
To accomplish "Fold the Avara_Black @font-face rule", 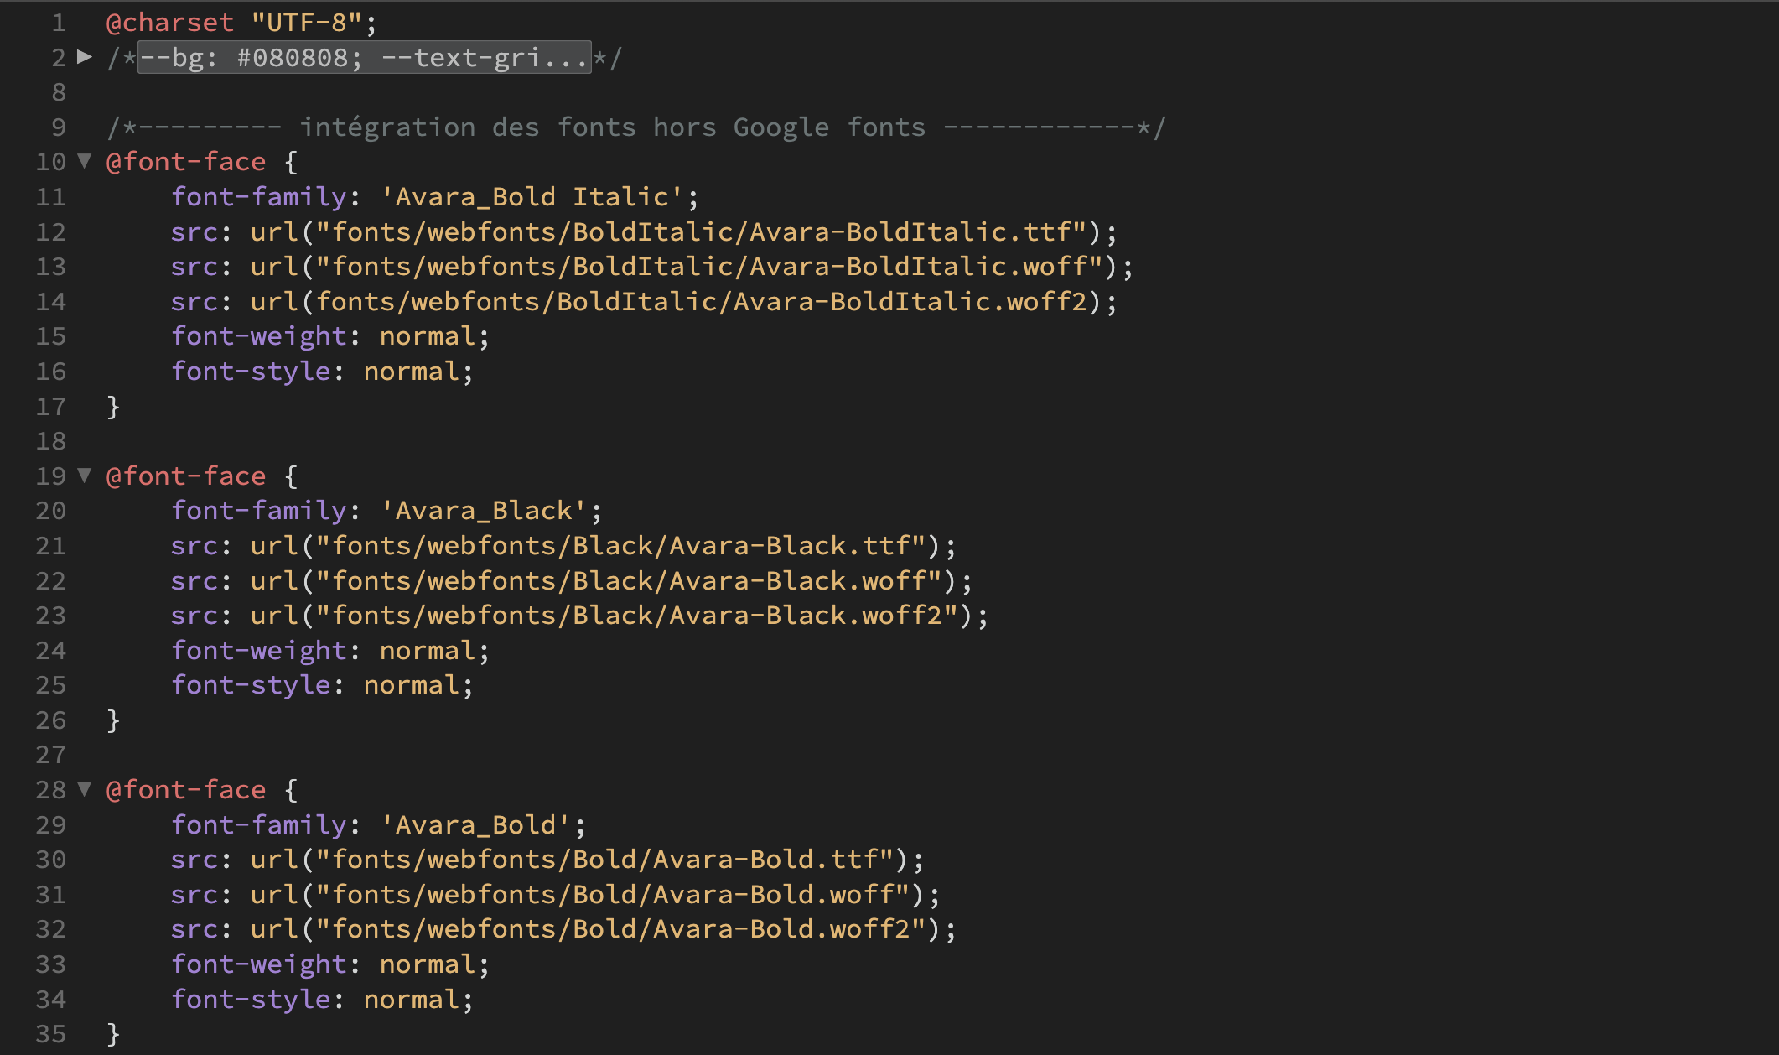I will 84,475.
